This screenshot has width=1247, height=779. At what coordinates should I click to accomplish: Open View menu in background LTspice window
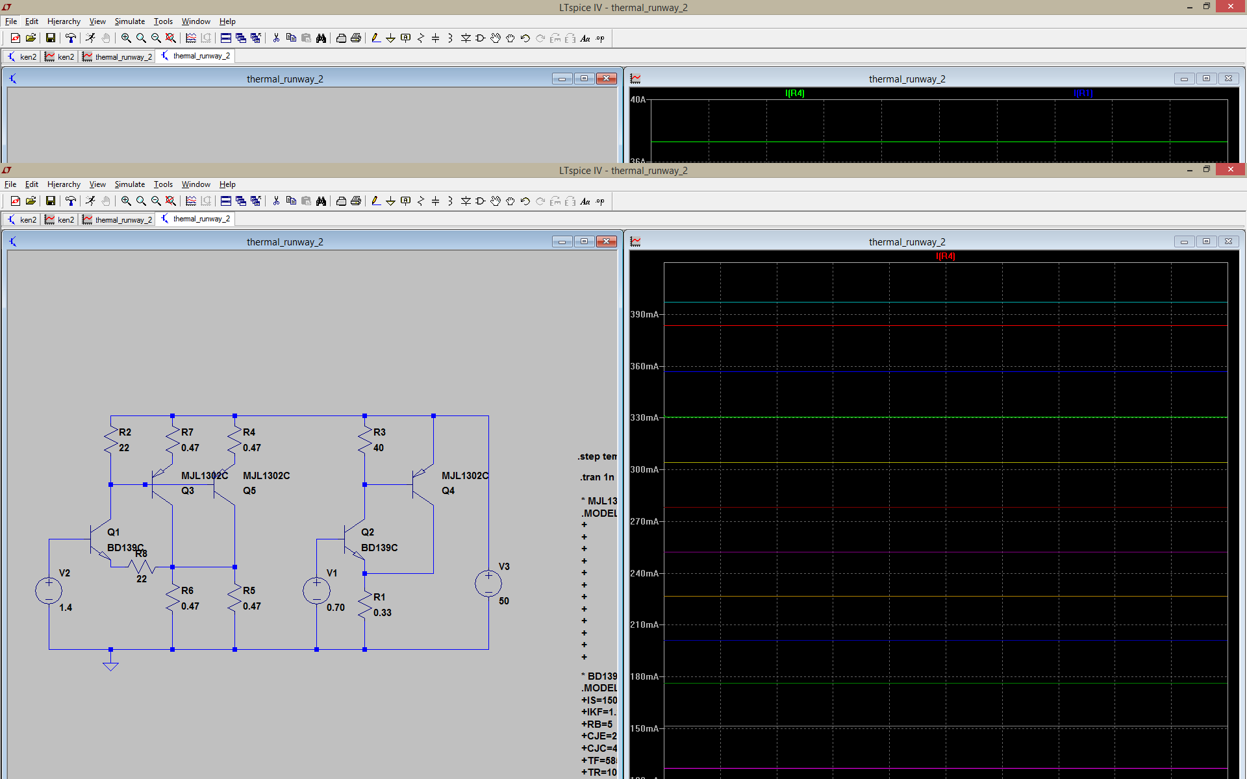[x=97, y=21]
